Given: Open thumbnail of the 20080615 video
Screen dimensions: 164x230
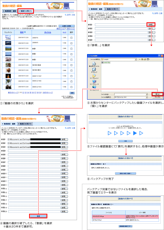Looking at the screenshot, I should pos(8,43).
